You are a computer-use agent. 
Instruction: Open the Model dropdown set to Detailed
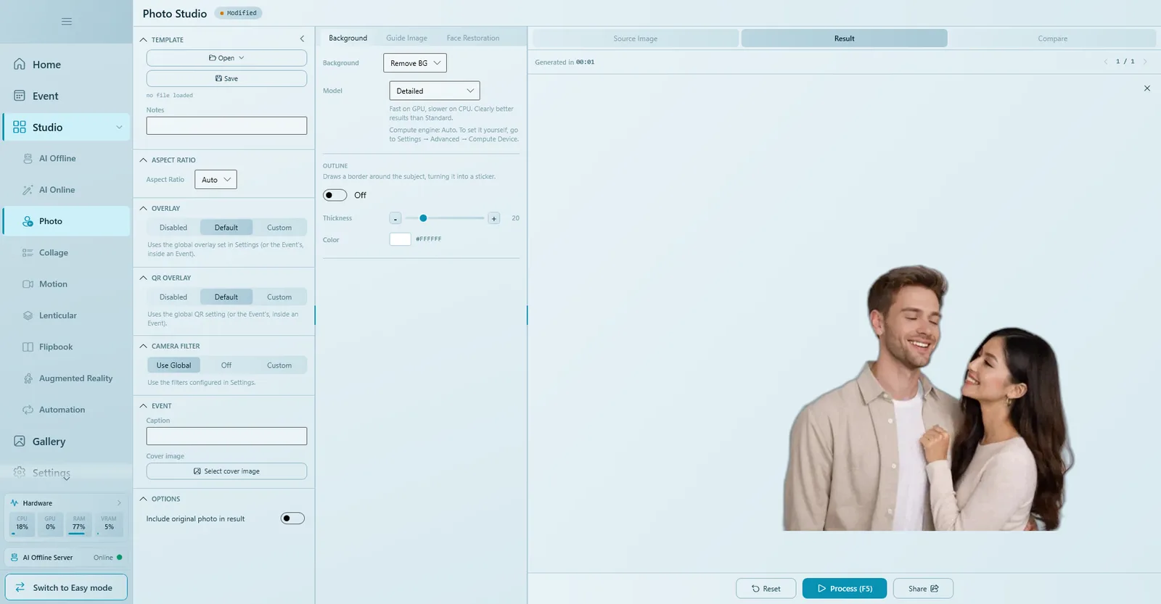click(x=435, y=91)
